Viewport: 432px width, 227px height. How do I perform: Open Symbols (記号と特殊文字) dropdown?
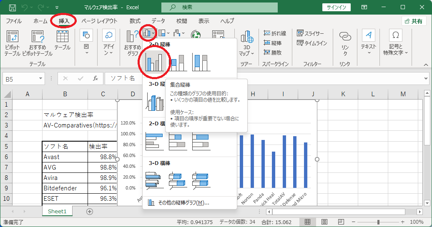[x=396, y=42]
